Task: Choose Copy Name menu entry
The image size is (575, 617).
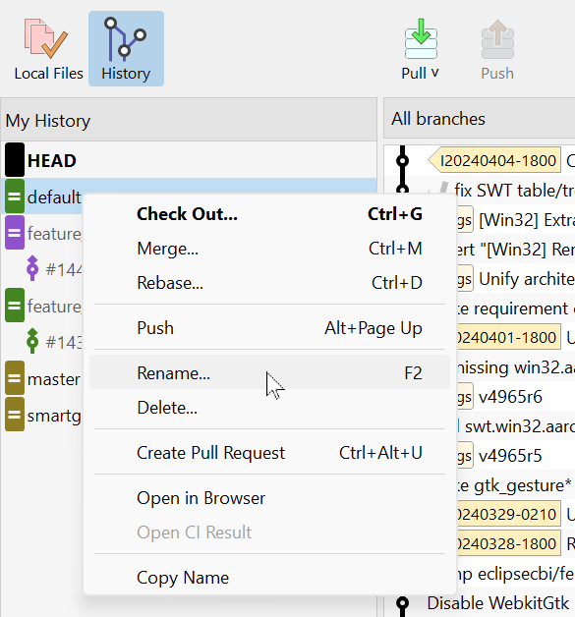Action: click(x=269, y=578)
